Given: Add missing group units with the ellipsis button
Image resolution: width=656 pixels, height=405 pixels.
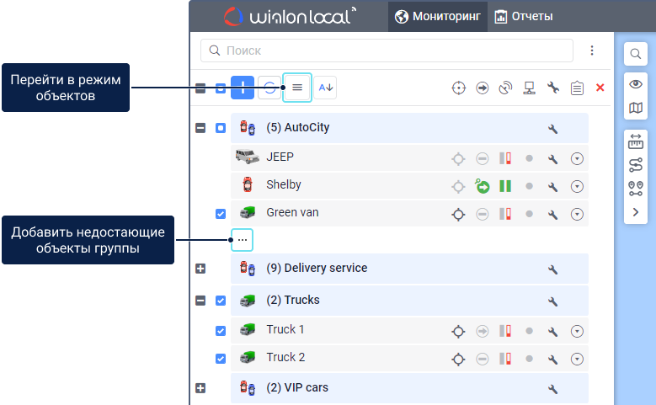Looking at the screenshot, I should click(243, 240).
